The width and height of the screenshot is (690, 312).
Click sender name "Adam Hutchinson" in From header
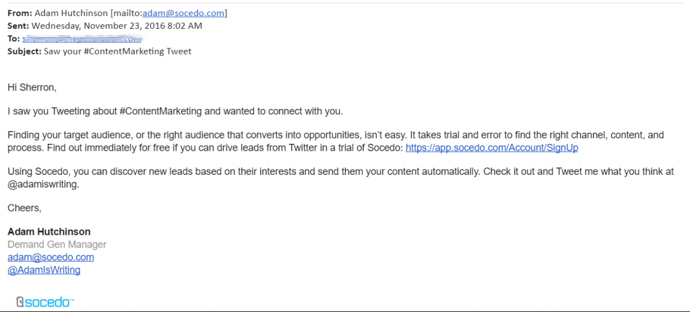[x=71, y=13]
